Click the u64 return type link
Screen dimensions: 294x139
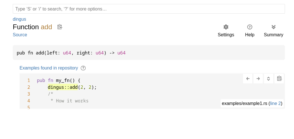(x=122, y=53)
